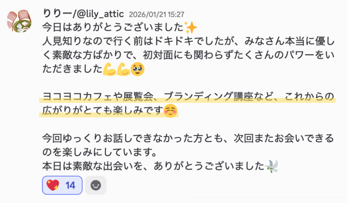Open the 2026/01/21 15:27 timestamp link
The width and height of the screenshot is (347, 203).
(157, 15)
